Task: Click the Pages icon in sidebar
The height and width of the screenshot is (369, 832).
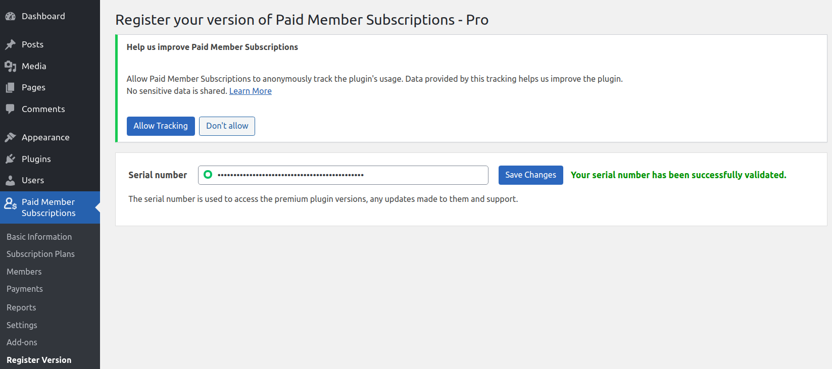Action: tap(10, 88)
